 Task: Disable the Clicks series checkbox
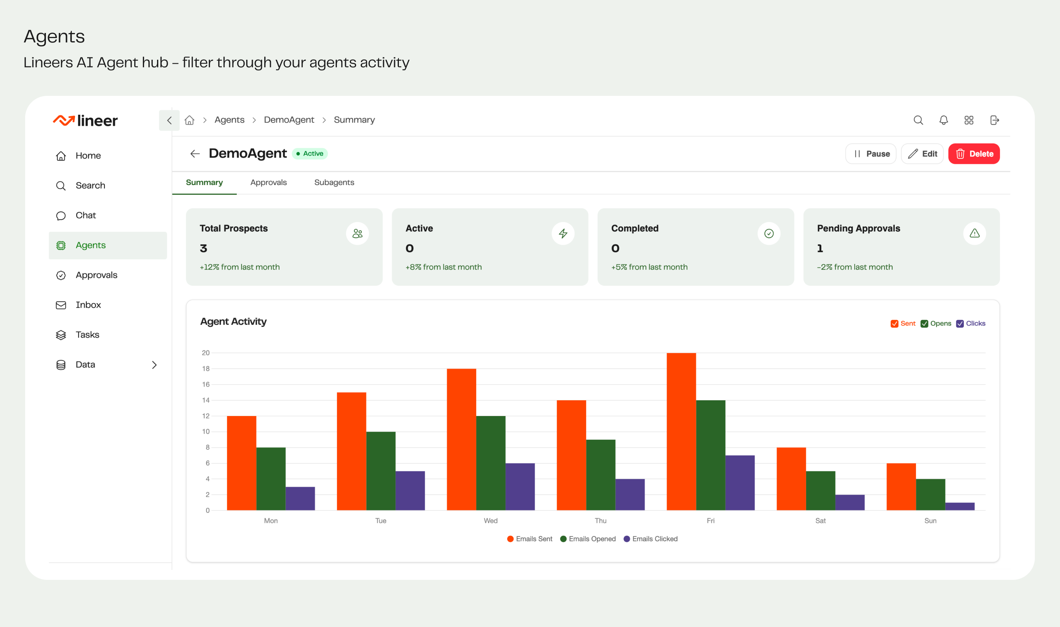click(959, 324)
